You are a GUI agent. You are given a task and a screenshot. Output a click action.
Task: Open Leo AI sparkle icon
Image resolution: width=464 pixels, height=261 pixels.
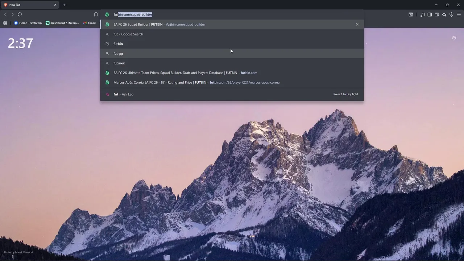[x=444, y=14]
